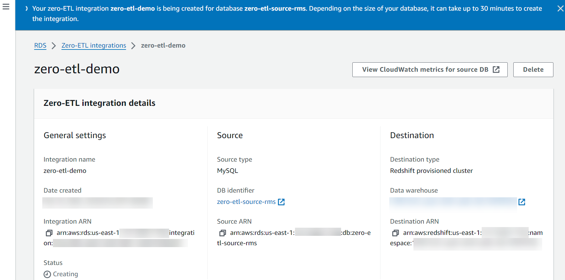Select 'MySQL' source type value
This screenshot has height=280, width=565.
(x=227, y=171)
